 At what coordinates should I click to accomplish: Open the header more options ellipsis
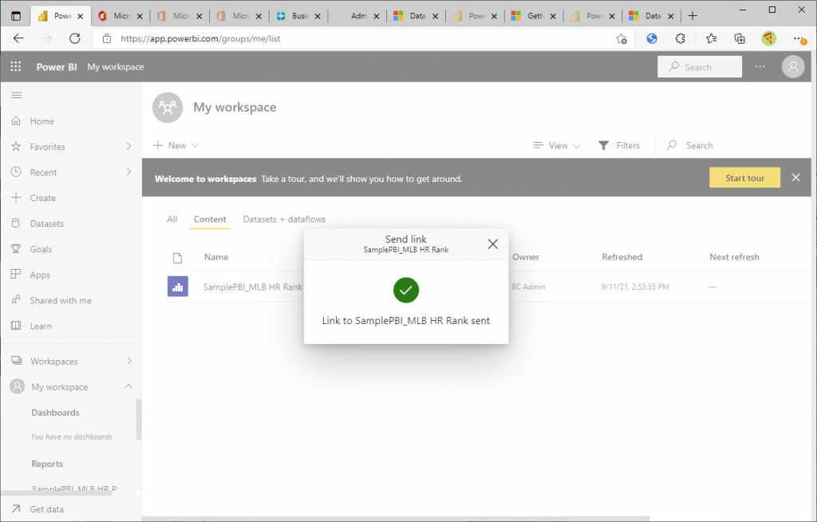pos(760,67)
